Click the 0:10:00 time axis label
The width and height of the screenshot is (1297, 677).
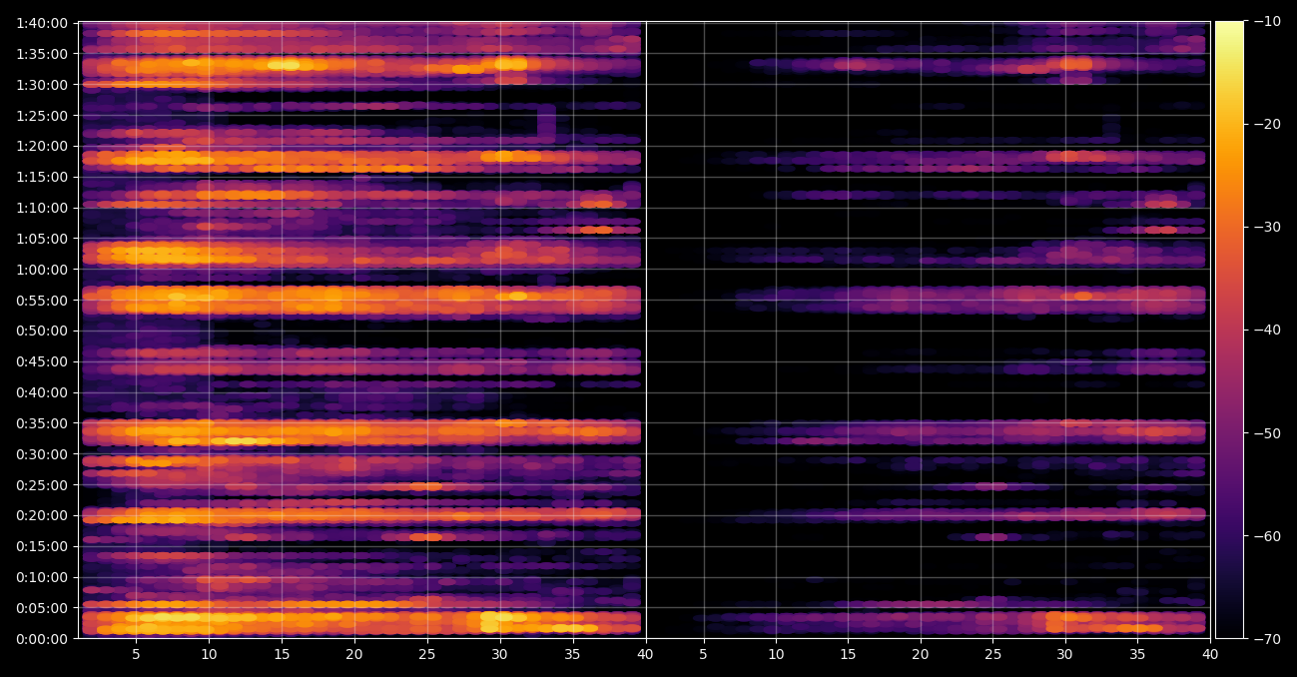pyautogui.click(x=42, y=577)
